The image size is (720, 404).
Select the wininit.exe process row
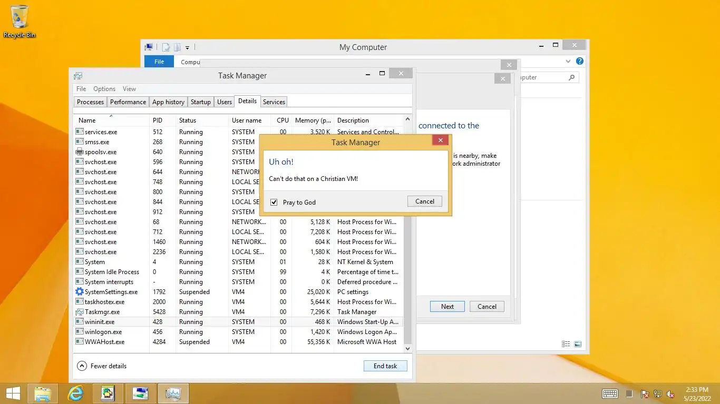[x=238, y=322]
